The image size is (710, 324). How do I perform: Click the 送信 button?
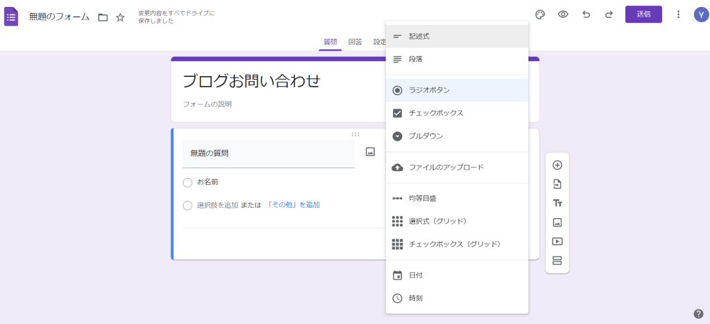coord(643,15)
